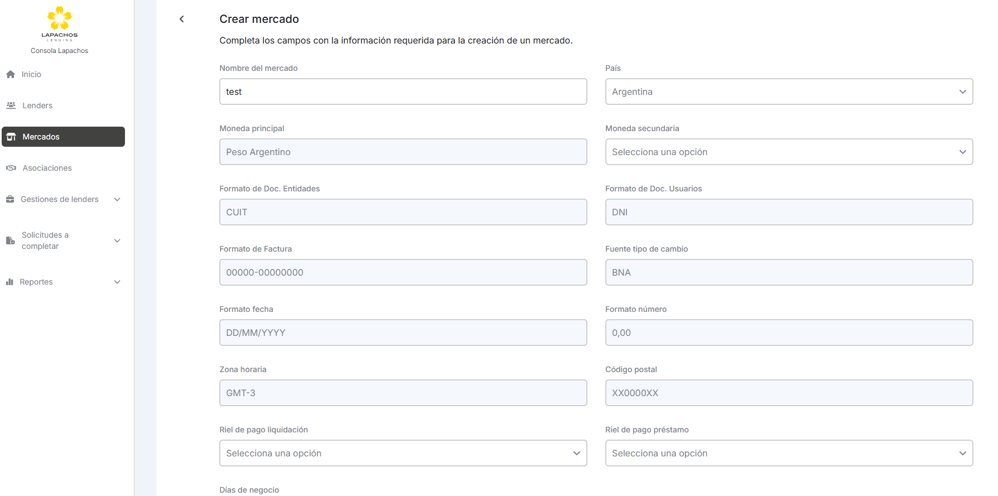This screenshot has width=998, height=496.
Task: Click the store icon beside Mercados
Action: coord(11,137)
